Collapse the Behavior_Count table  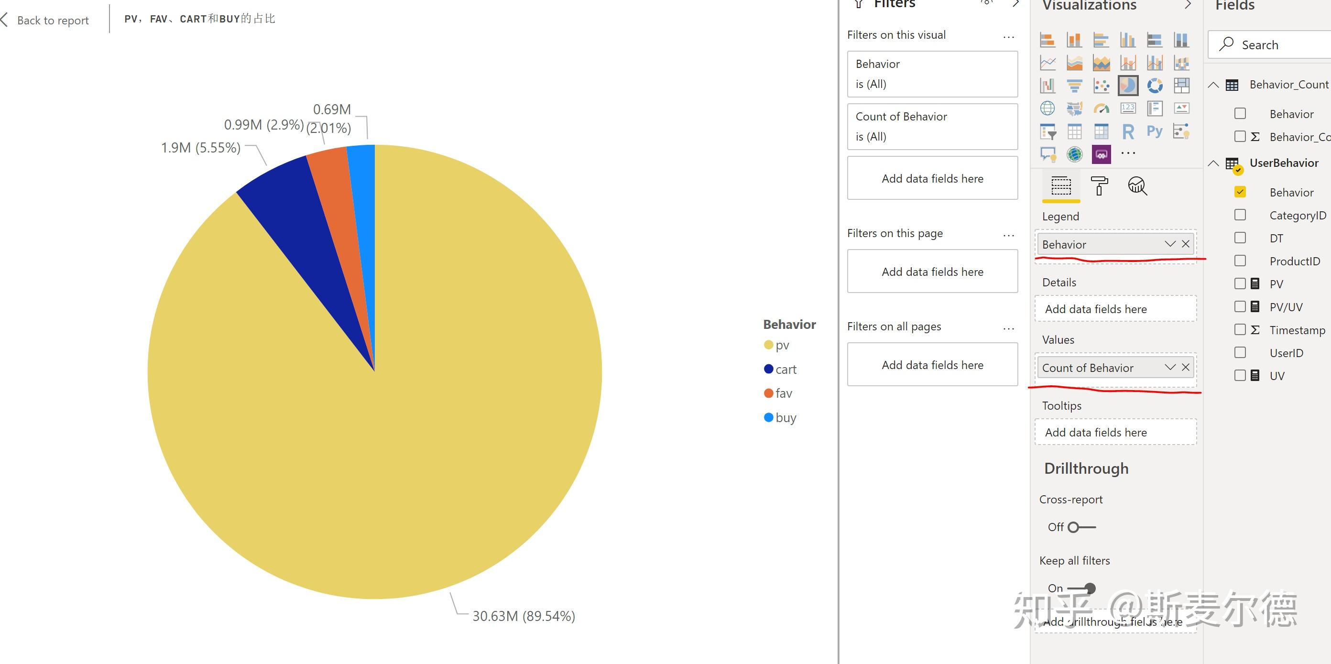point(1213,85)
